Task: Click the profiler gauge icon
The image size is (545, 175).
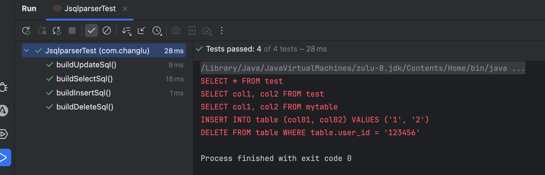Action: click(x=207, y=31)
